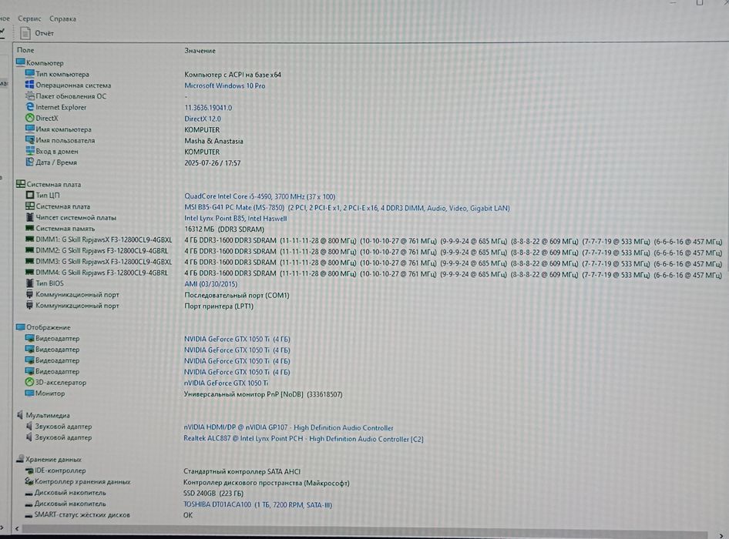Image resolution: width=729 pixels, height=539 pixels.
Task: Open the Справка menu
Action: [62, 18]
